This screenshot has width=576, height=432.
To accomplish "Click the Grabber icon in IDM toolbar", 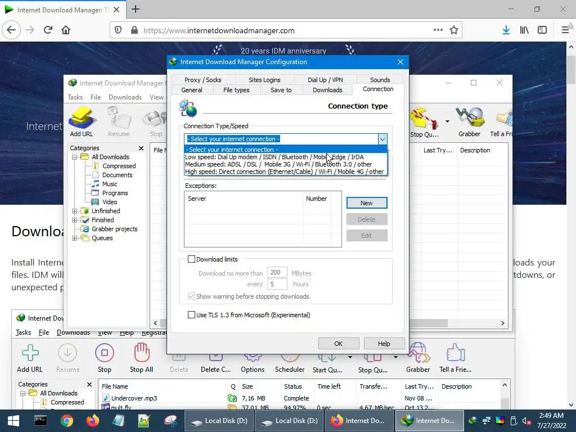I will click(470, 118).
